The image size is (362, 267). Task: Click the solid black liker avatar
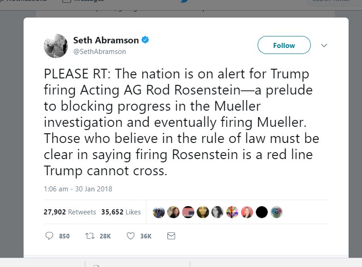(x=261, y=212)
